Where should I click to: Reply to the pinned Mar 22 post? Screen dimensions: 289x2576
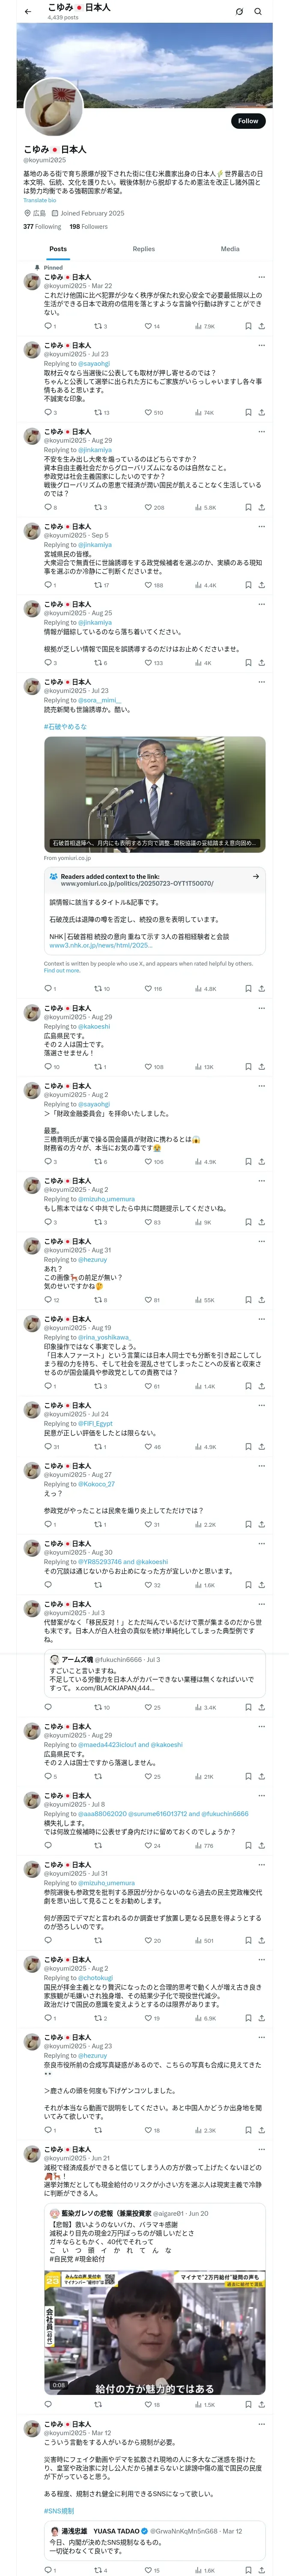(x=48, y=326)
